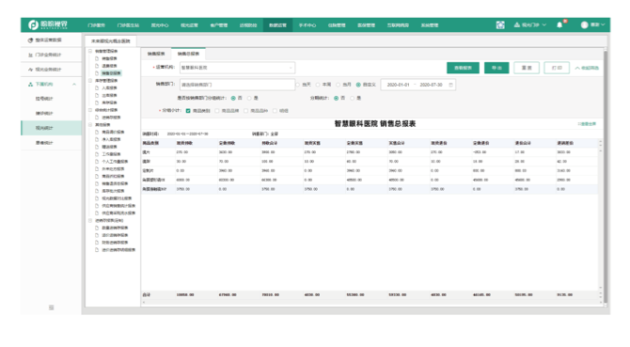Open user name dropdown arrow in header
The width and height of the screenshot is (630, 347).
tap(603, 24)
